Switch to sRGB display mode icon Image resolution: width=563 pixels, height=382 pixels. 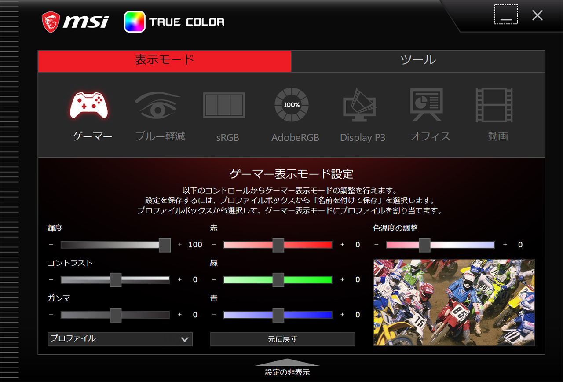click(224, 106)
